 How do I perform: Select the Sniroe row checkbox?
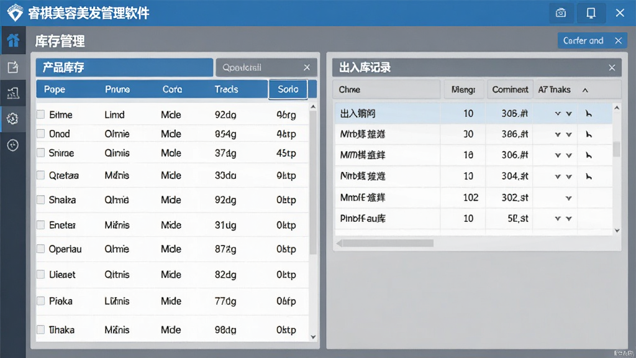pyautogui.click(x=40, y=153)
